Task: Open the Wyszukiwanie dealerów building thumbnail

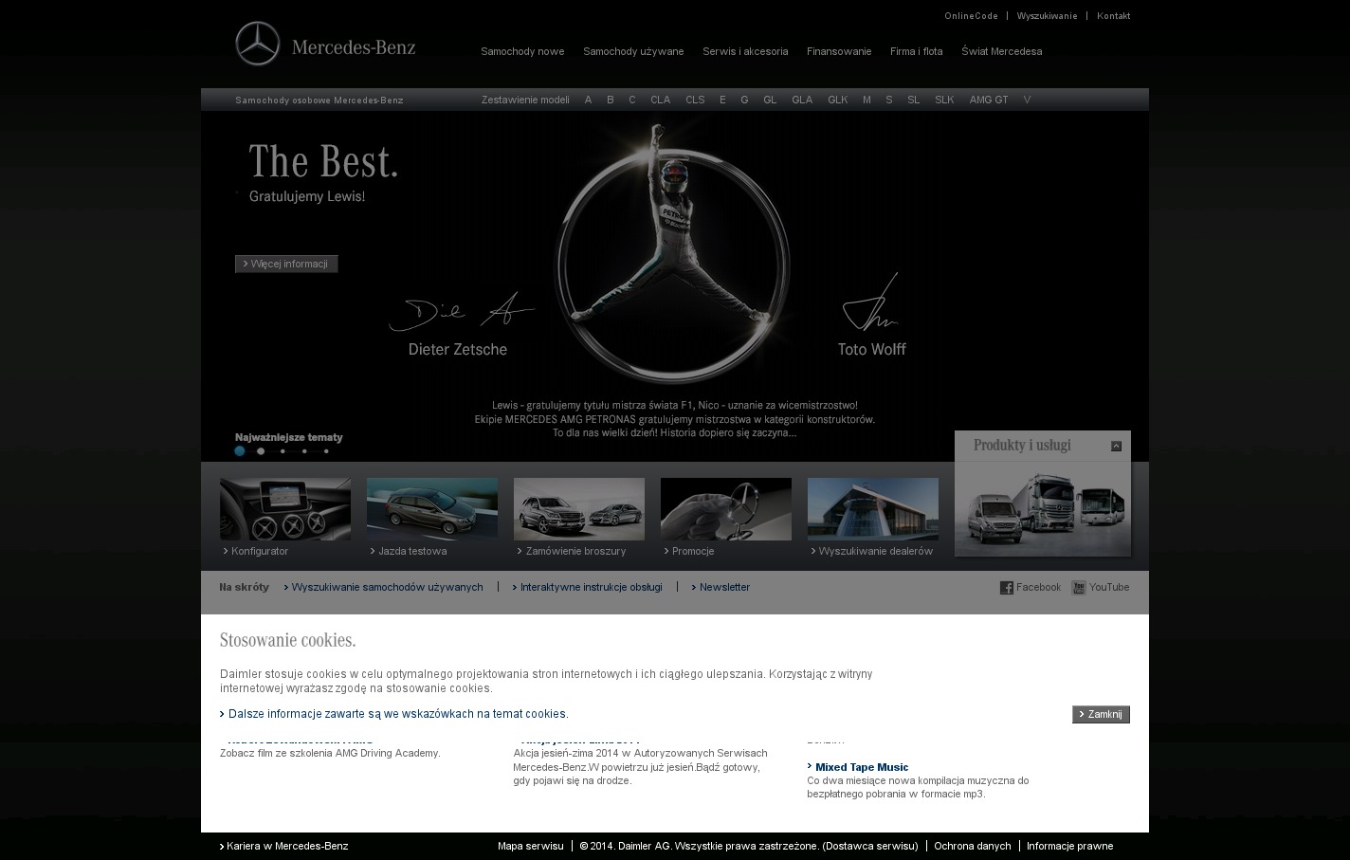Action: click(873, 509)
